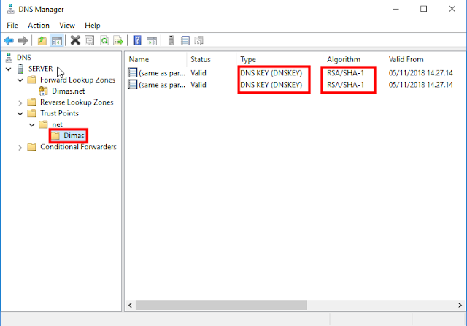Toggle the Show/Hide Action Pane icon
Image resolution: width=467 pixels, height=326 pixels.
(x=152, y=40)
